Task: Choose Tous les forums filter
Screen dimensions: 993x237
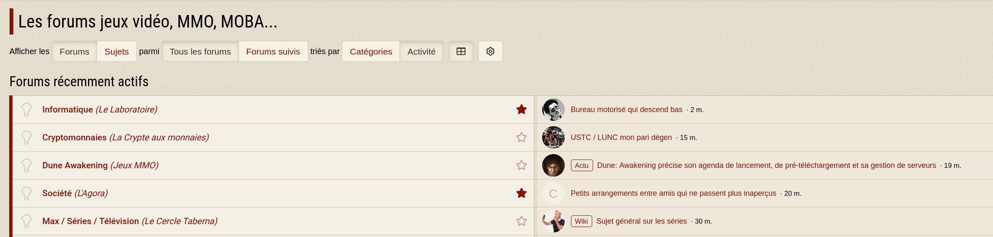Action: pyautogui.click(x=200, y=51)
